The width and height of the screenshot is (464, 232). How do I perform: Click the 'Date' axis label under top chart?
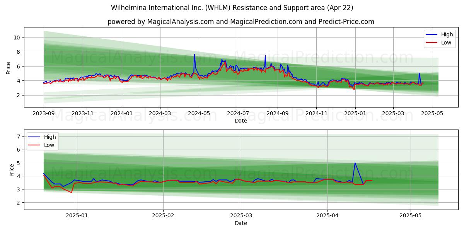[241, 121]
